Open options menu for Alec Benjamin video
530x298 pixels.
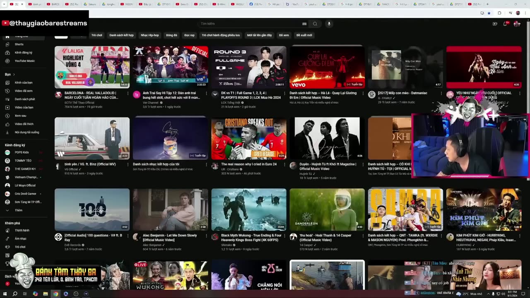coord(206,236)
